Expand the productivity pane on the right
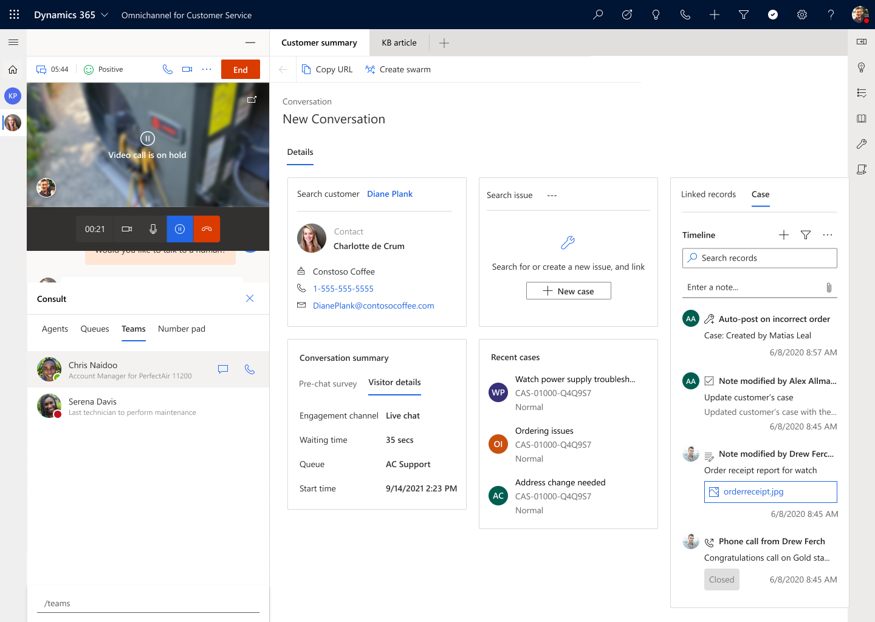 (x=861, y=42)
